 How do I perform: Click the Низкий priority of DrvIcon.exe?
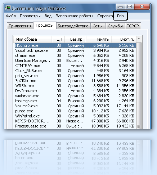77,91
